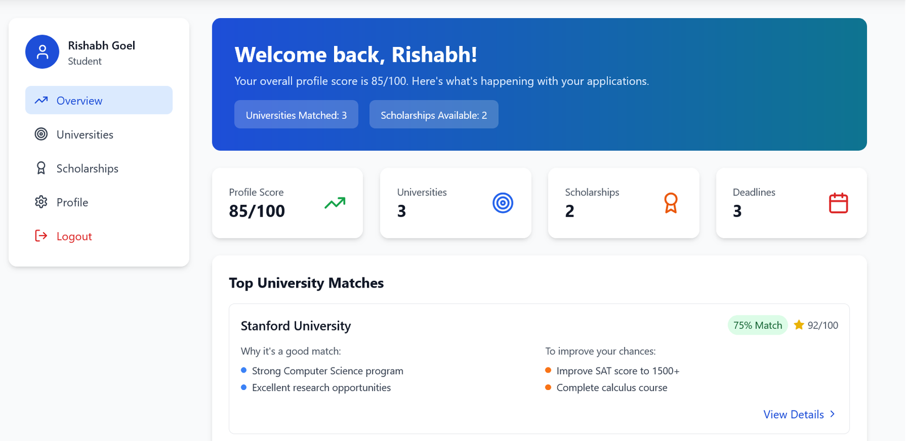
Task: Click the Stanford University heading
Action: point(296,326)
